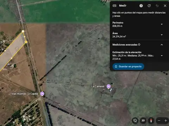
Task: Close the Medir panel
Action: (165, 6)
